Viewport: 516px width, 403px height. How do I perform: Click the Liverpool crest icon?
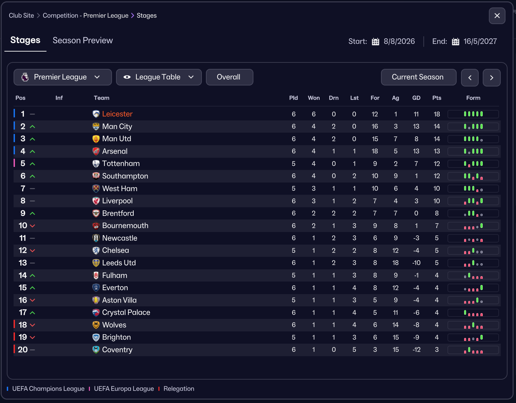pos(96,201)
